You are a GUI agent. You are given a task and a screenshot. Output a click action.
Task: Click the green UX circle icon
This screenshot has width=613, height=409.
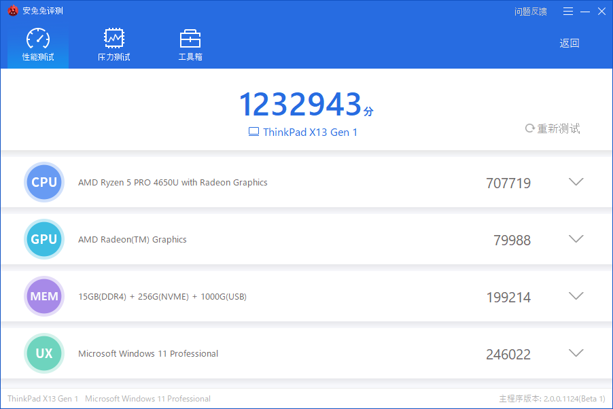(44, 353)
